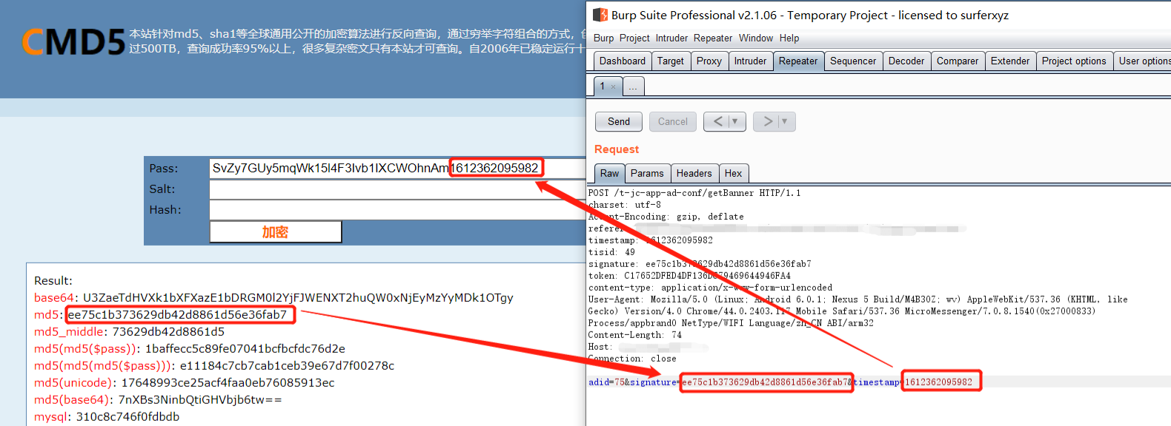Show the Headers request view
The image size is (1171, 426).
coord(694,173)
